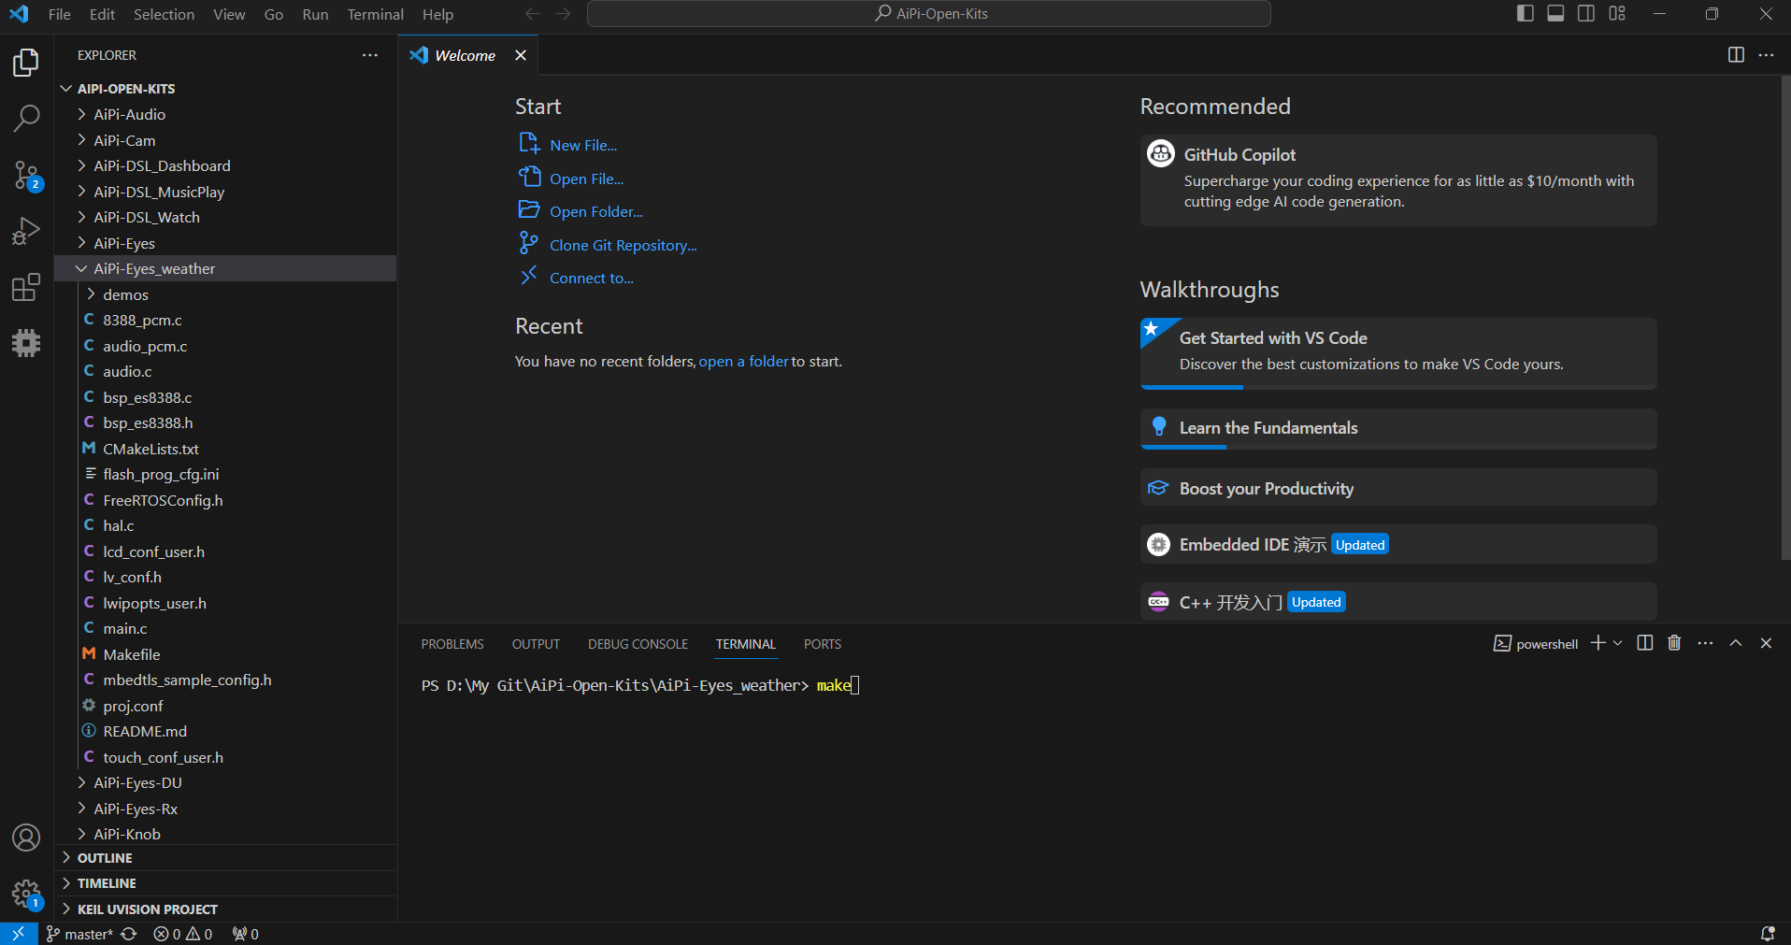The height and width of the screenshot is (945, 1791).
Task: Go forward with navigation arrow
Action: coord(563,14)
